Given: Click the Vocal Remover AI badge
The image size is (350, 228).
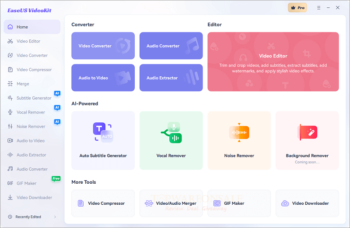Looking at the screenshot, I should point(57,107).
